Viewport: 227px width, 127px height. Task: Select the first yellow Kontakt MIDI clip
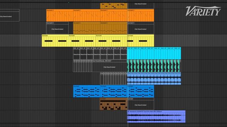(x=55, y=41)
